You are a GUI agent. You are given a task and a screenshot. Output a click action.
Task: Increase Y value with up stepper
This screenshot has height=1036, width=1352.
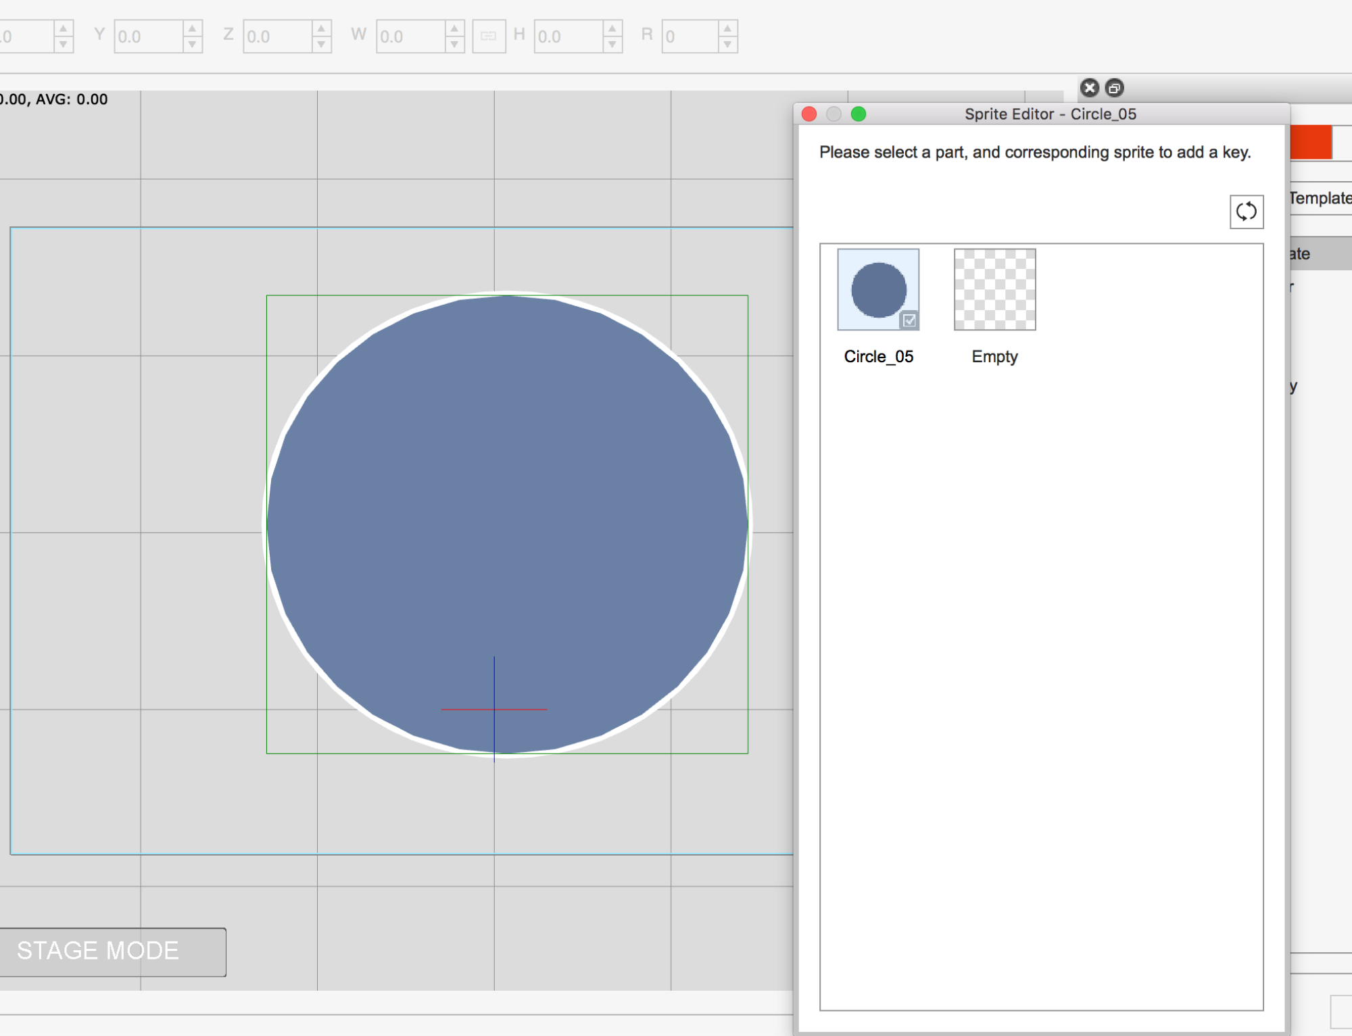point(193,28)
